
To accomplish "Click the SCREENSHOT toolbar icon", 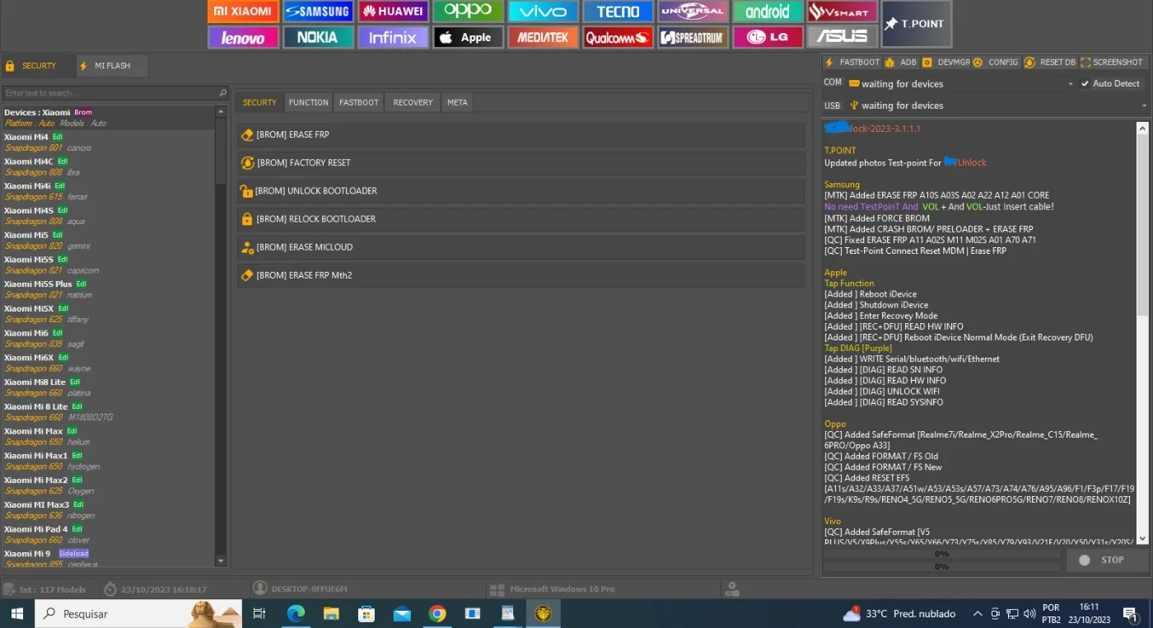I will [1112, 62].
